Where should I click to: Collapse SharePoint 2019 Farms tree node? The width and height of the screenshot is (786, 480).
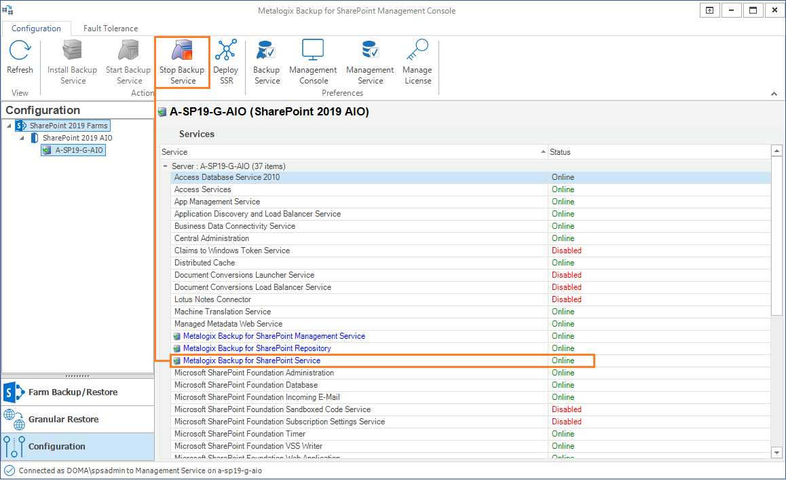pos(9,126)
